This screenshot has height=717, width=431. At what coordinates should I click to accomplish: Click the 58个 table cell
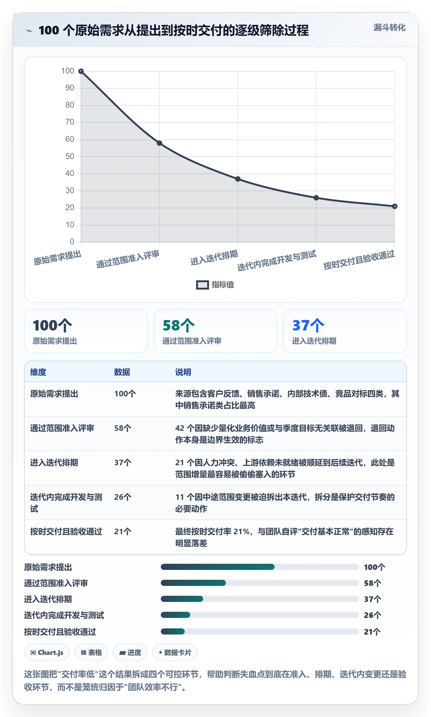[x=123, y=428]
